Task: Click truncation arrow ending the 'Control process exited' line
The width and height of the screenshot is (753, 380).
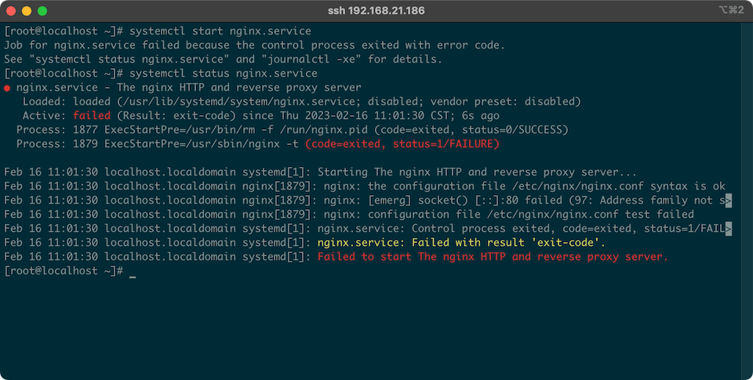Action: click(729, 229)
